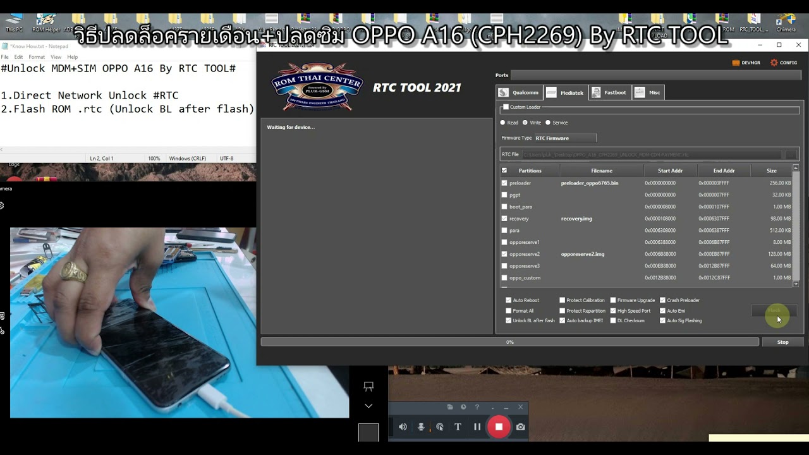Open the CONFIG gear settings
This screenshot has width=809, height=455.
(784, 63)
